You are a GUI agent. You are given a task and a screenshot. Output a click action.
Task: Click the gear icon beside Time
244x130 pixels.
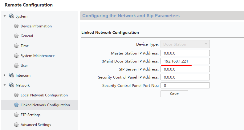[16, 46]
